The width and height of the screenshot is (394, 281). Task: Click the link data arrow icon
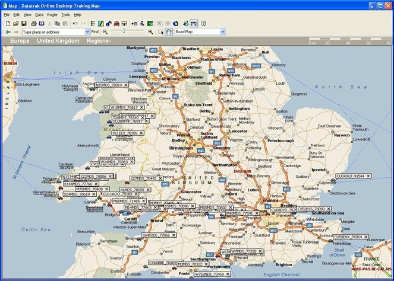coord(134,24)
